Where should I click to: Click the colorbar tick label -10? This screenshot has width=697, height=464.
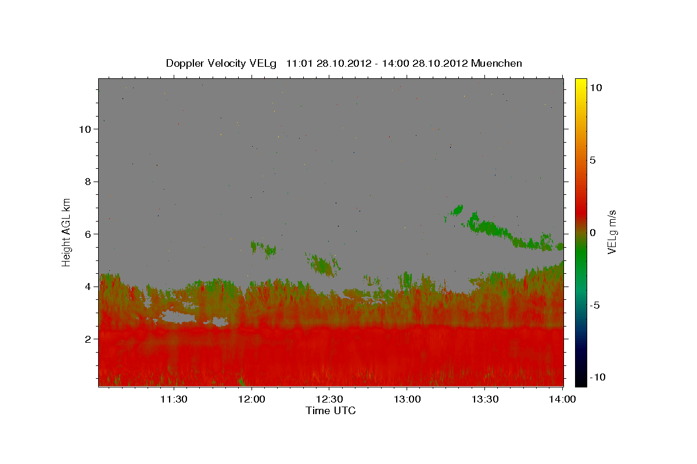pos(598,377)
